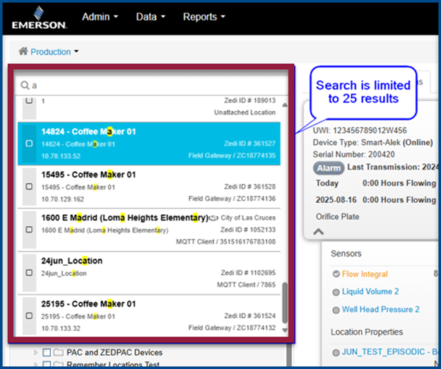Click the Emerson logo
The height and width of the screenshot is (369, 441).
click(x=39, y=18)
